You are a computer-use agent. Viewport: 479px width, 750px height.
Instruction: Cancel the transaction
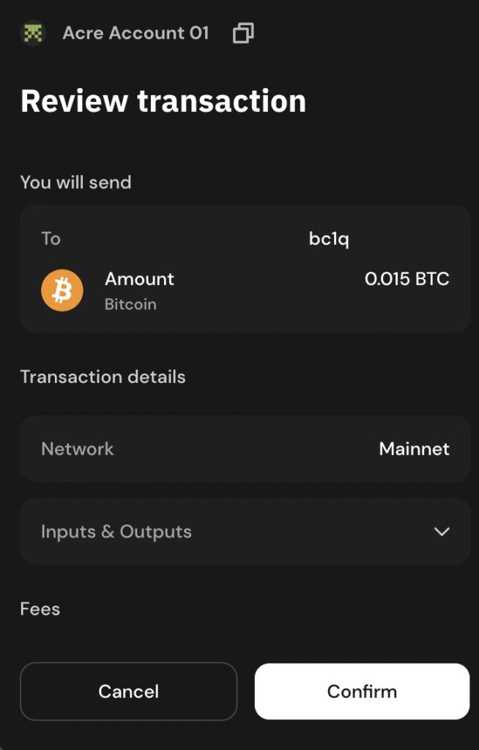click(x=129, y=691)
